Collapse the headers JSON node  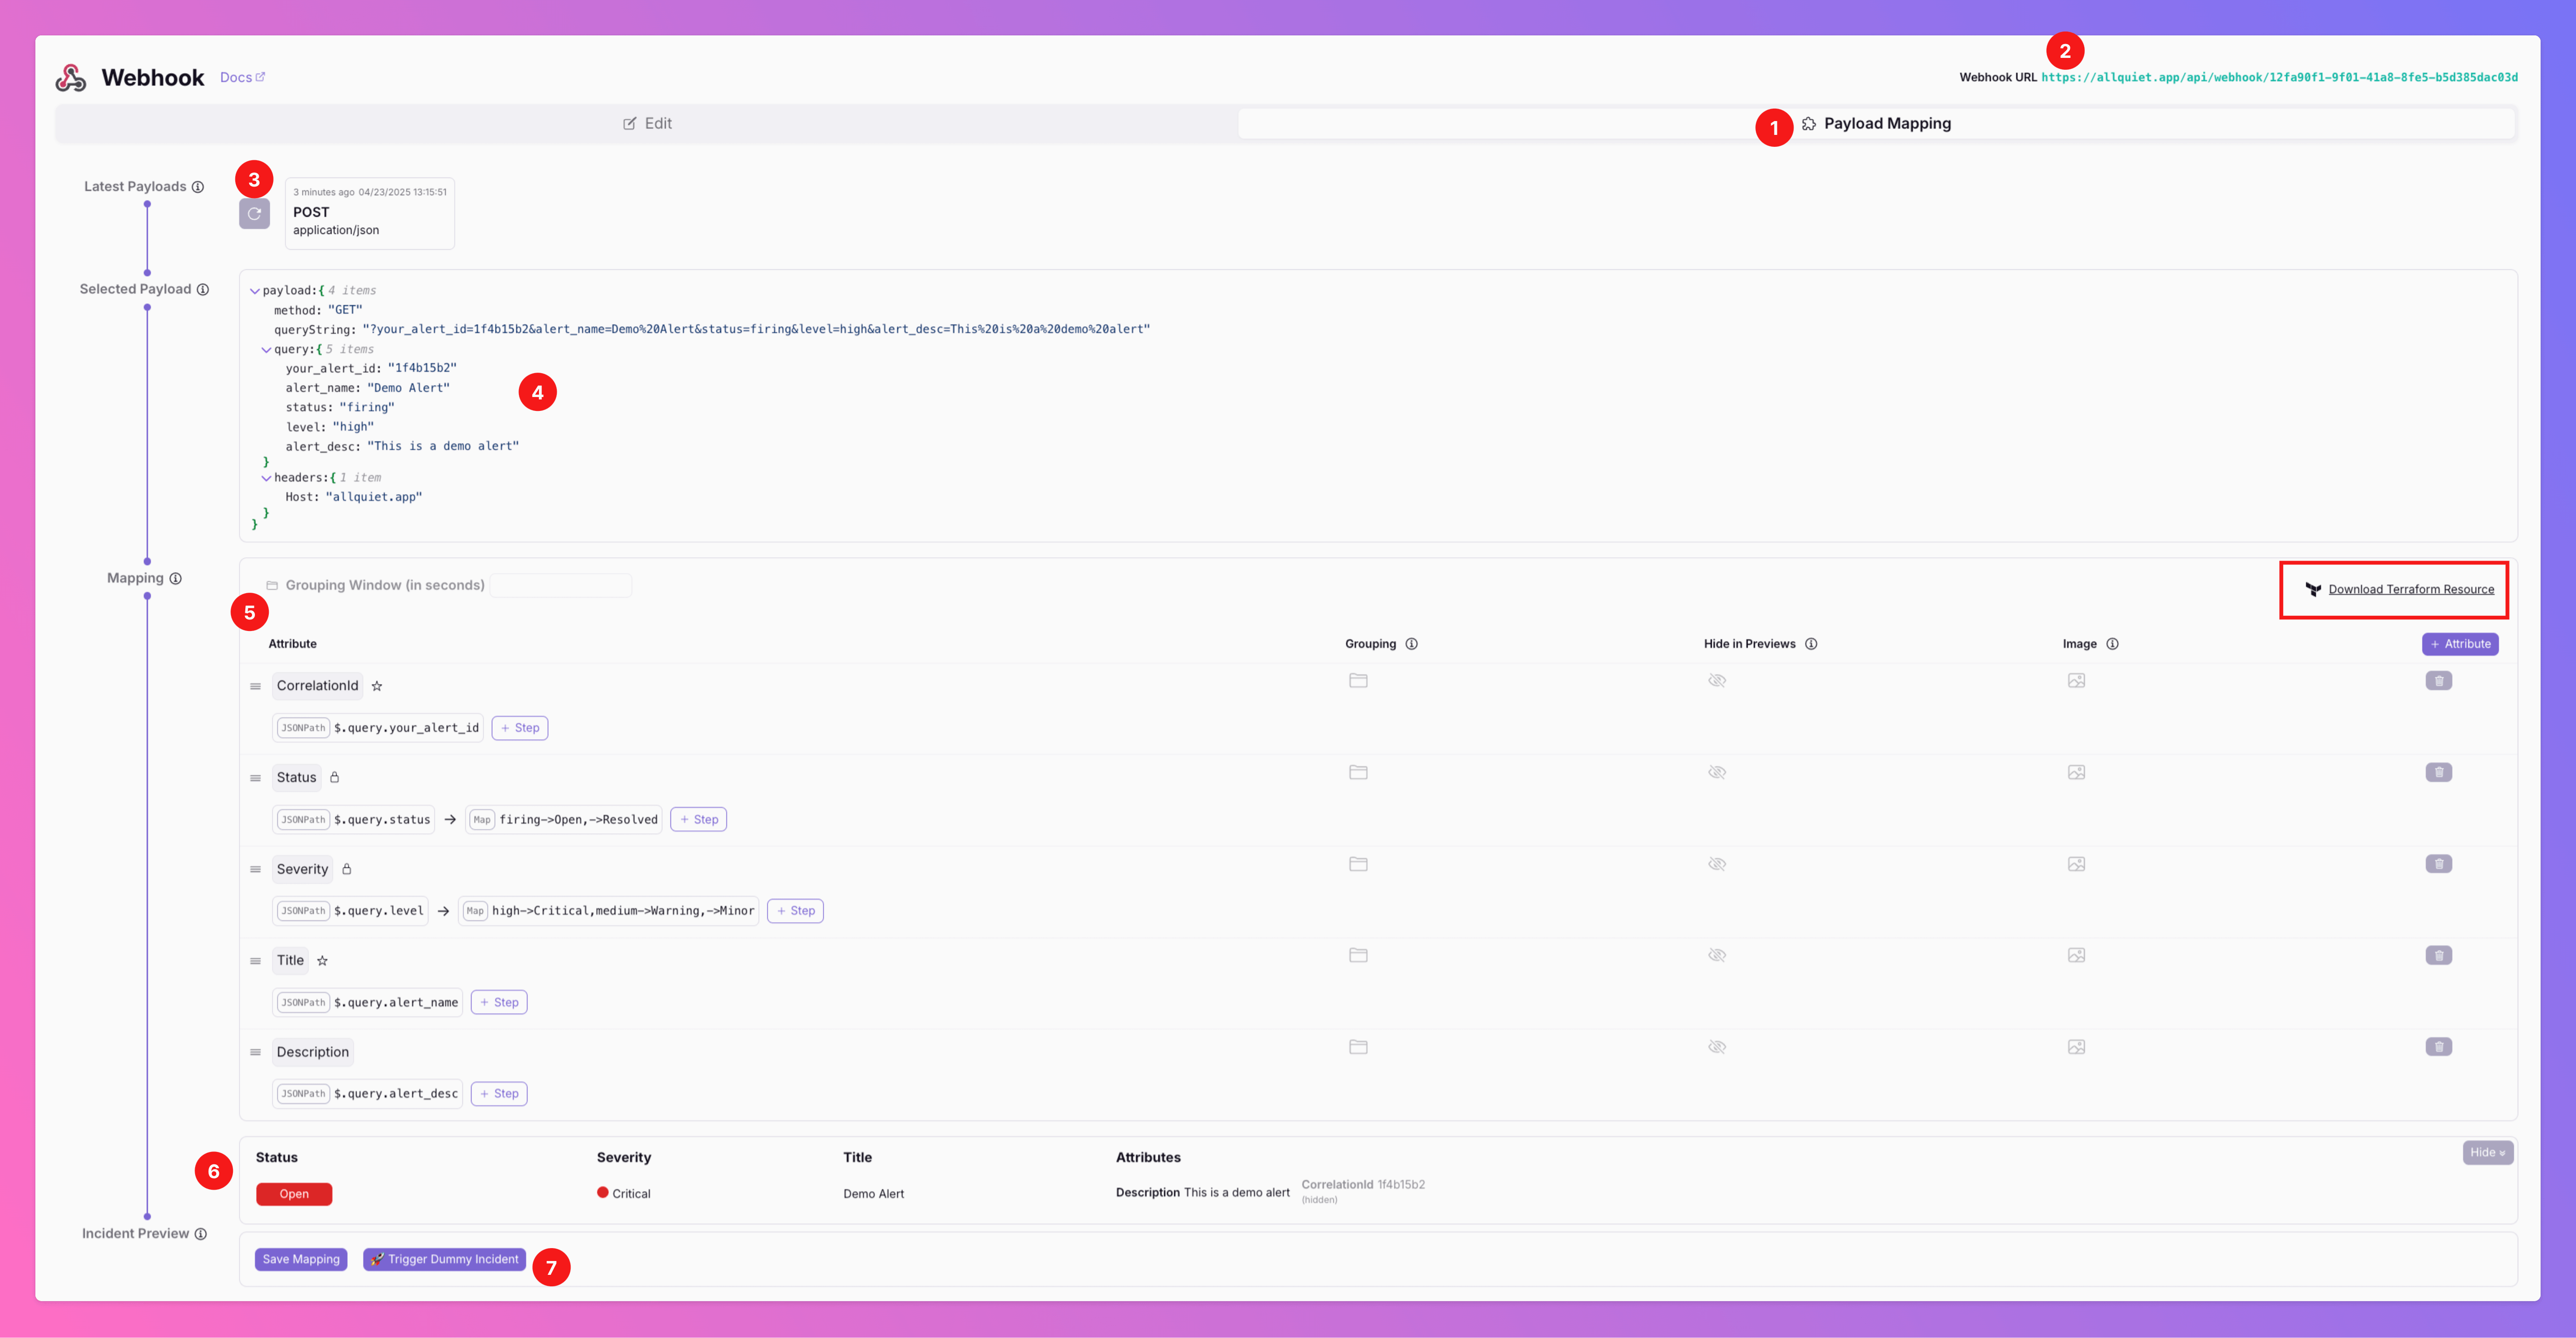click(266, 478)
